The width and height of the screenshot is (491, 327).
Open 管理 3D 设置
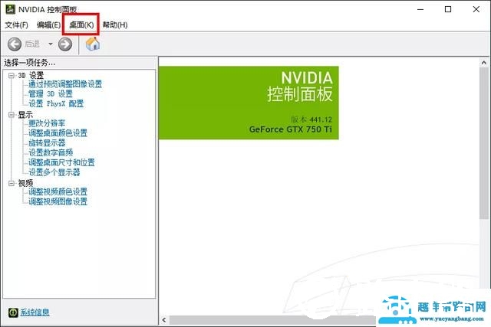pos(51,93)
